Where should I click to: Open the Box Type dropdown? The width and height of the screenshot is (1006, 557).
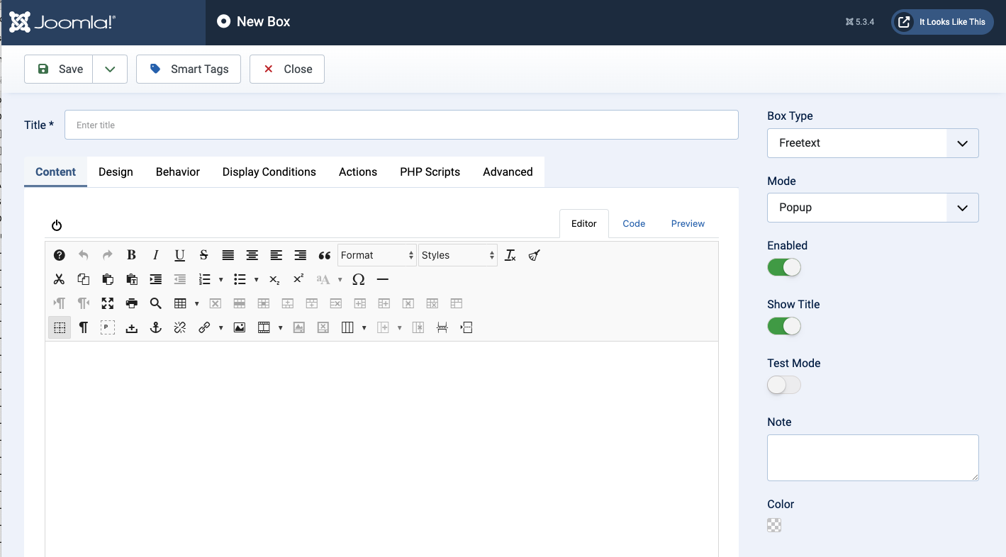pyautogui.click(x=873, y=143)
